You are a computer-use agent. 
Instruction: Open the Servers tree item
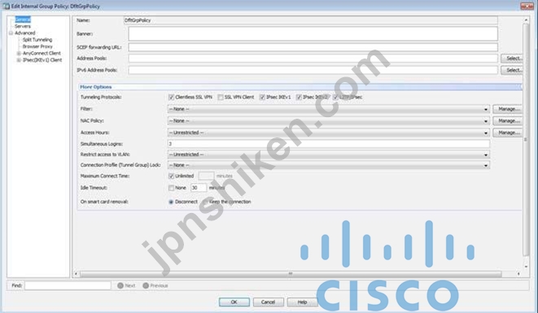point(23,26)
